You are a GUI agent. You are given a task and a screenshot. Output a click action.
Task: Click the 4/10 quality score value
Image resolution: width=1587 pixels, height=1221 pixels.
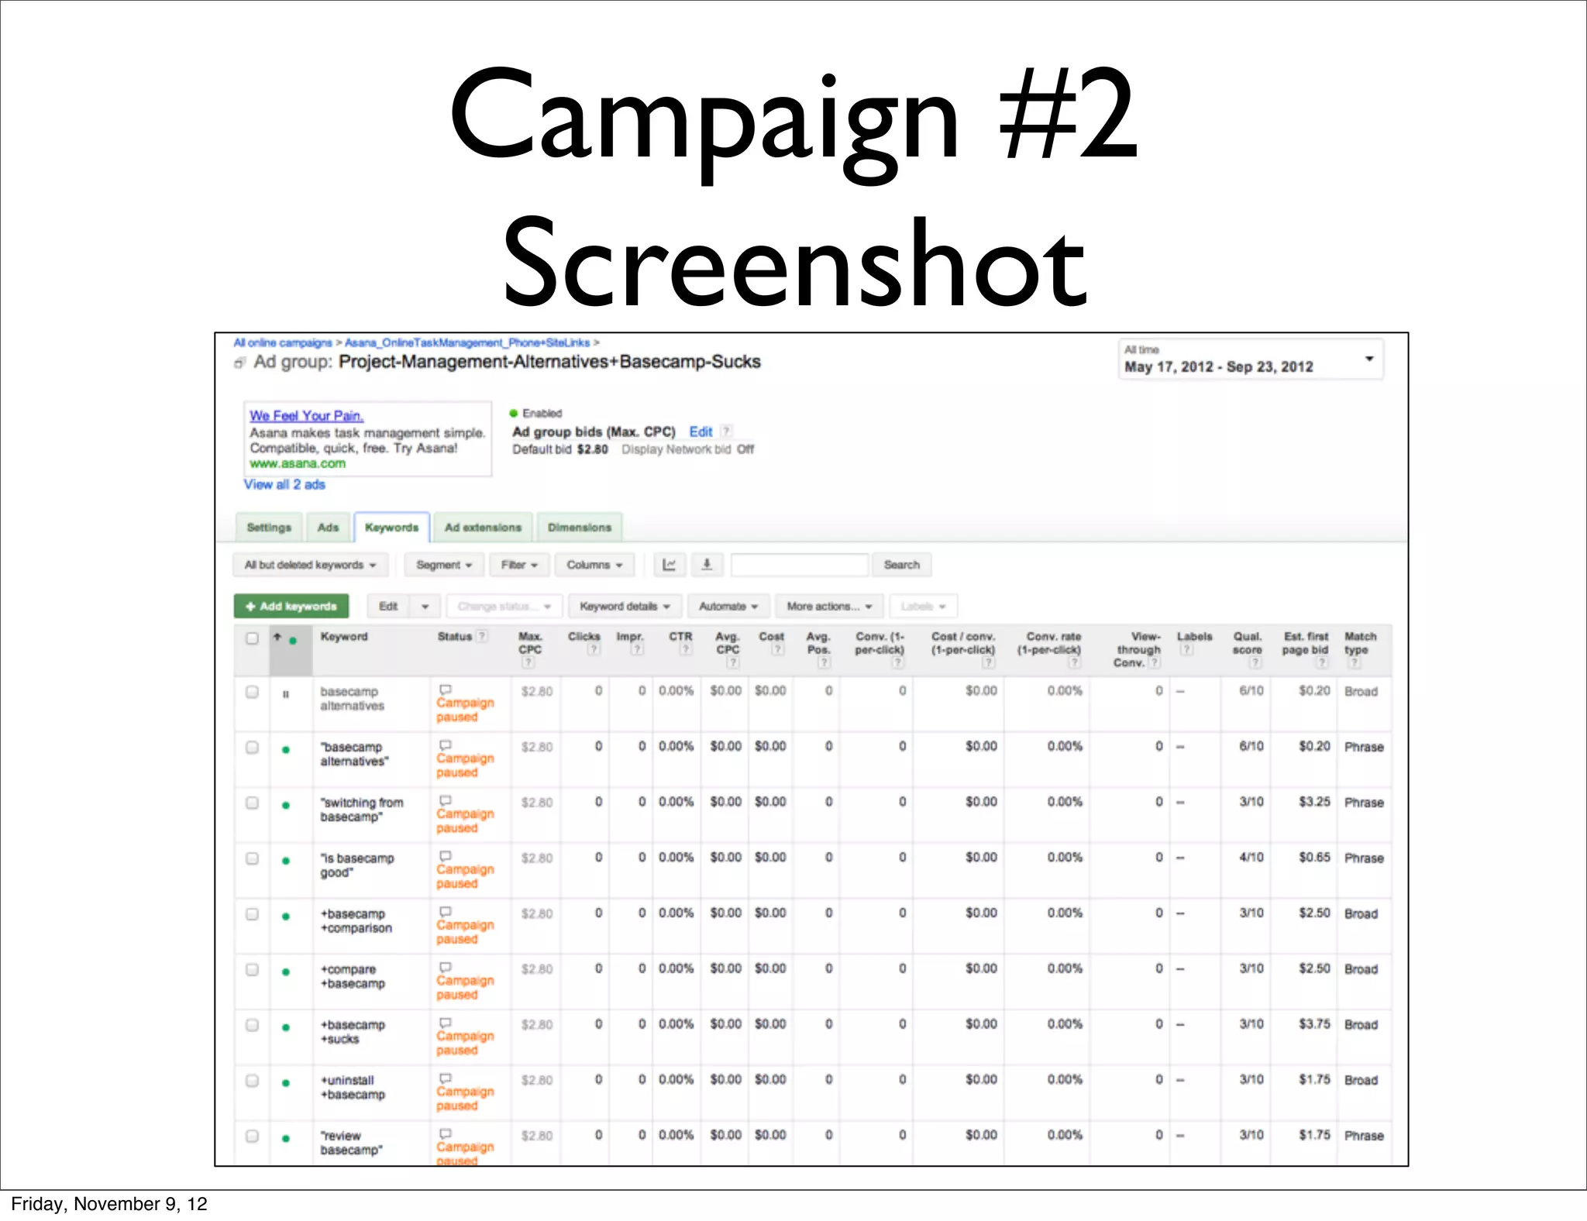(1251, 858)
